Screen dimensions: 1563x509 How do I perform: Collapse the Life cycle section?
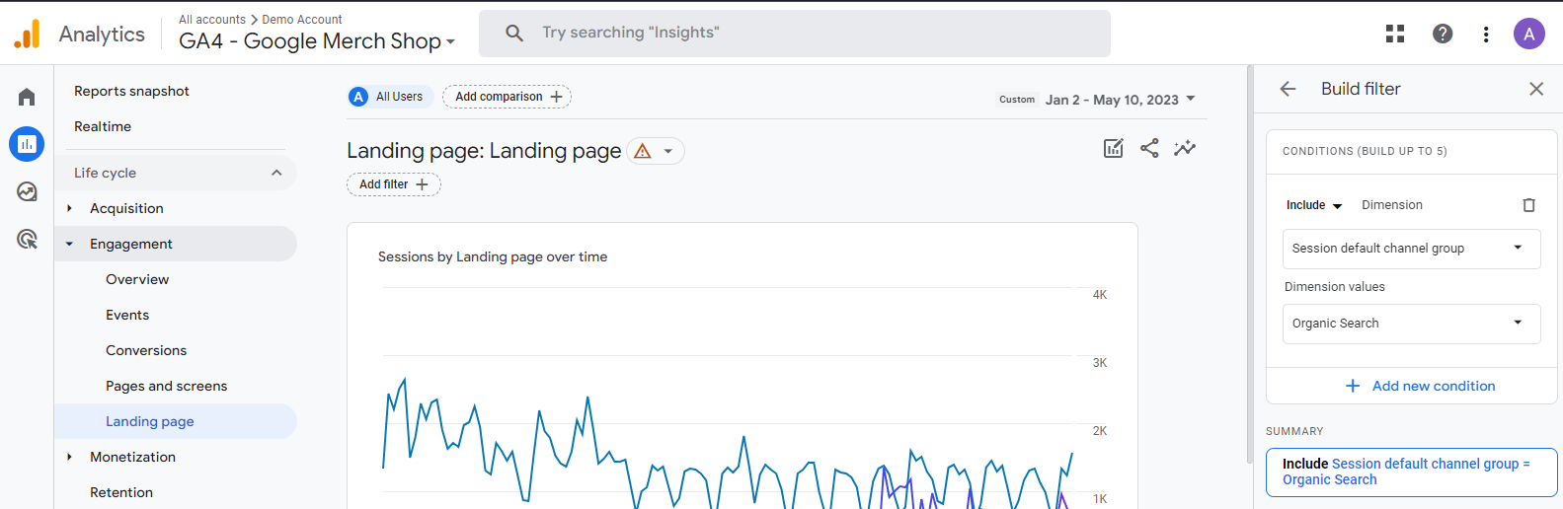point(276,173)
